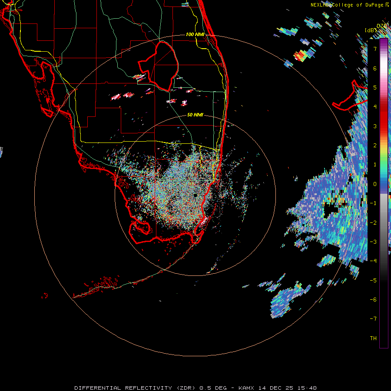Click the DIFFERENTIAL REFLECTIVITY (ZDR) title caption
Image resolution: width=391 pixels, height=391 pixels.
pyautogui.click(x=195, y=388)
